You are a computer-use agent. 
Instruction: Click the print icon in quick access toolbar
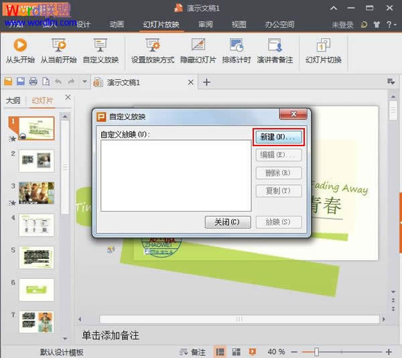(x=33, y=82)
